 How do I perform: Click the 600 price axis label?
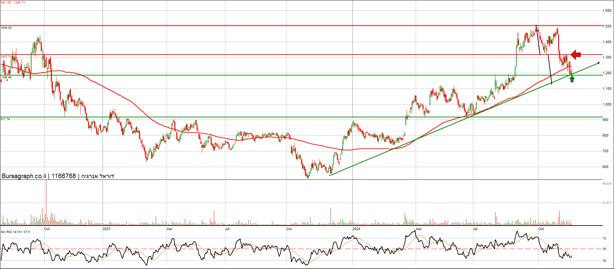tap(606, 167)
